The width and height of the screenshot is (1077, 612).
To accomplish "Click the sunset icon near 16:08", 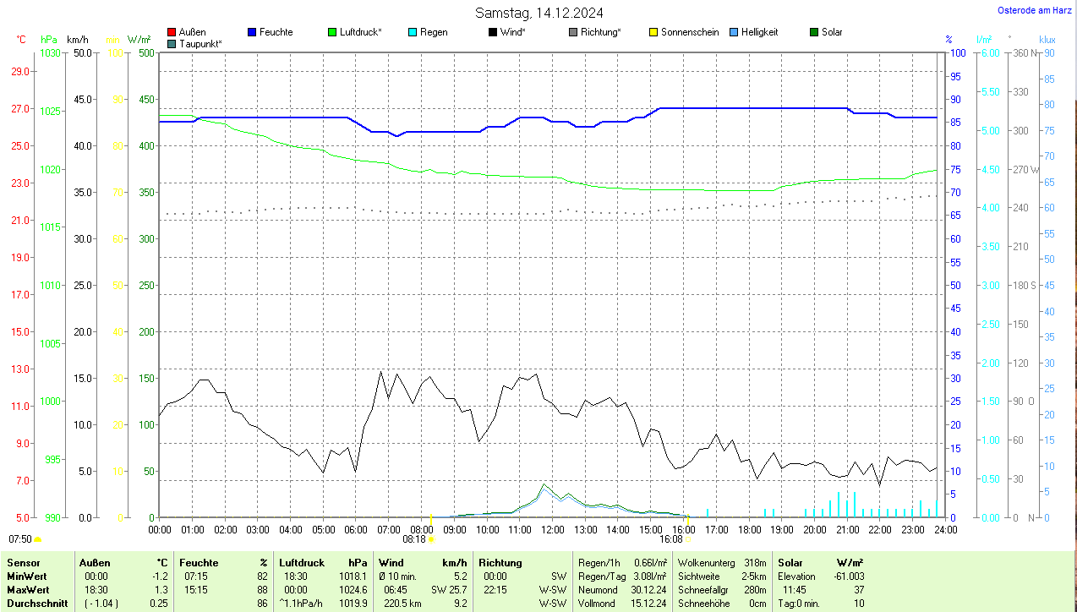I will [688, 538].
